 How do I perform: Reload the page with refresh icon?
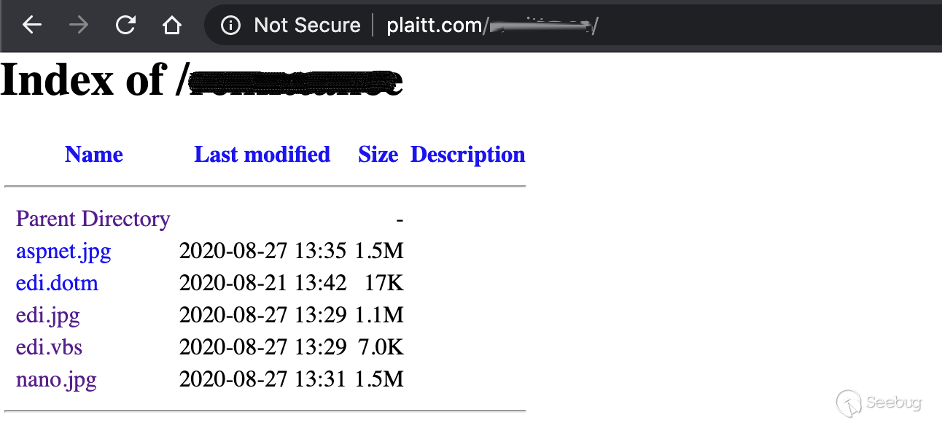tap(125, 26)
